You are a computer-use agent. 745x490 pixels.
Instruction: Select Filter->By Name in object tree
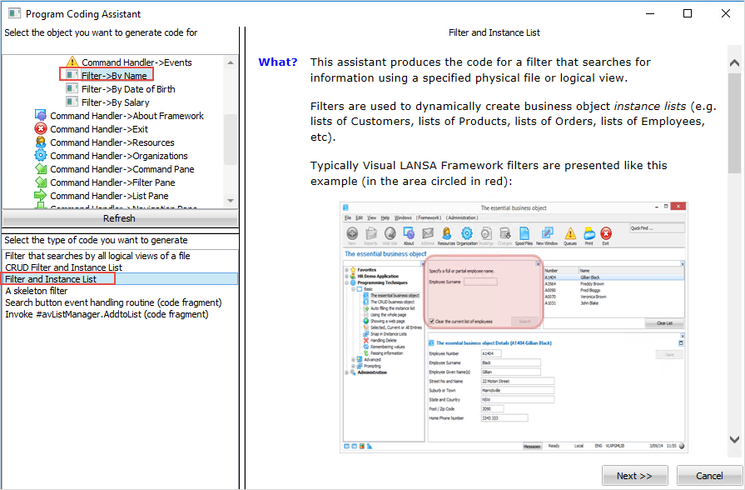(x=114, y=76)
